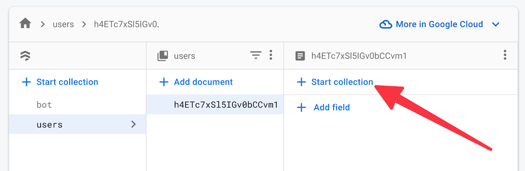Expand users collection chevron in root panel
Image resolution: width=525 pixels, height=171 pixels.
[133, 124]
